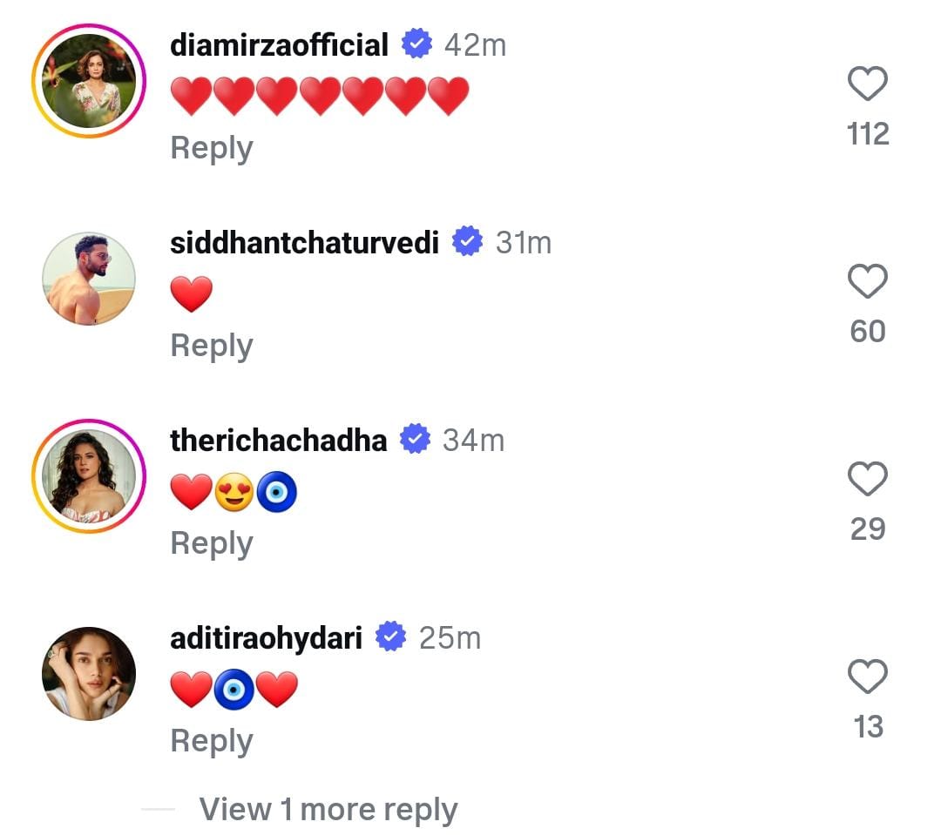This screenshot has height=835, width=941.
Task: Reply to siddhantchaturvedi's comment
Action: tap(212, 346)
